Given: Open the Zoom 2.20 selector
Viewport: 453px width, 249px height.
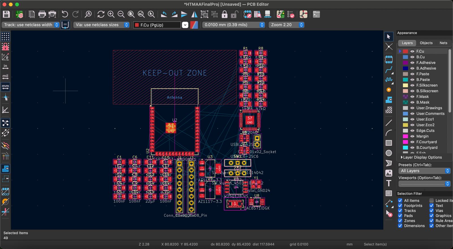Looking at the screenshot, I should point(287,25).
